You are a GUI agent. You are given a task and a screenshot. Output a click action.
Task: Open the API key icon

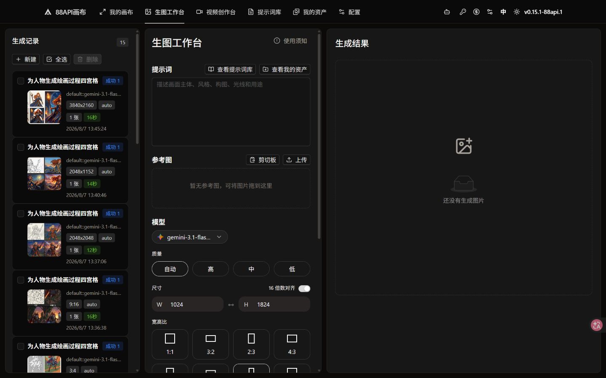click(x=463, y=12)
